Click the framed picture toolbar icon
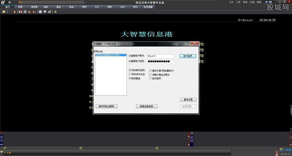 click(25, 12)
